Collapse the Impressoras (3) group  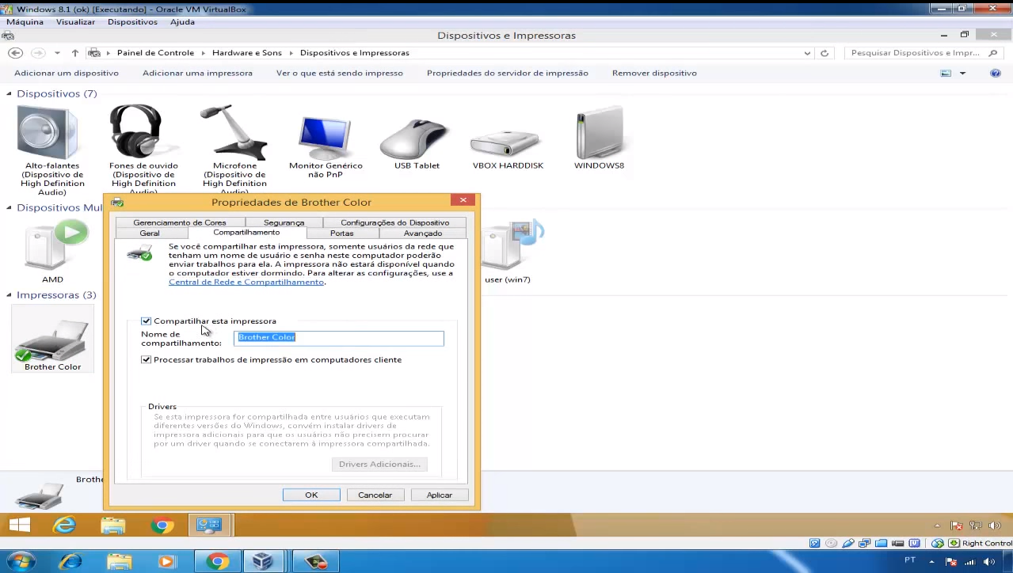(x=10, y=294)
